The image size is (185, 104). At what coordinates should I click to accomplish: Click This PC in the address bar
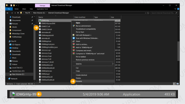pos(28,13)
